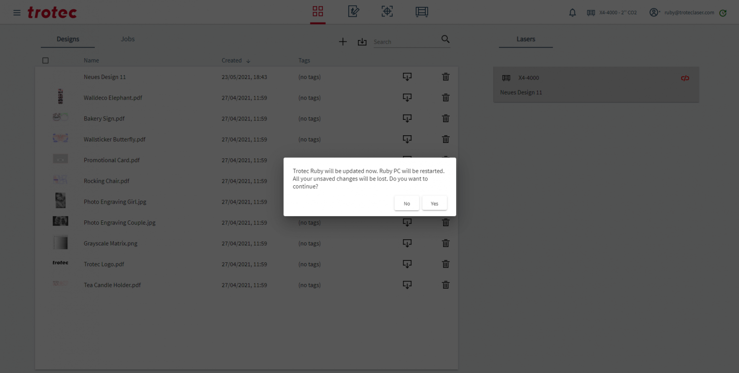739x373 pixels.
Task: Sort by the Created column arrow
Action: coord(248,61)
